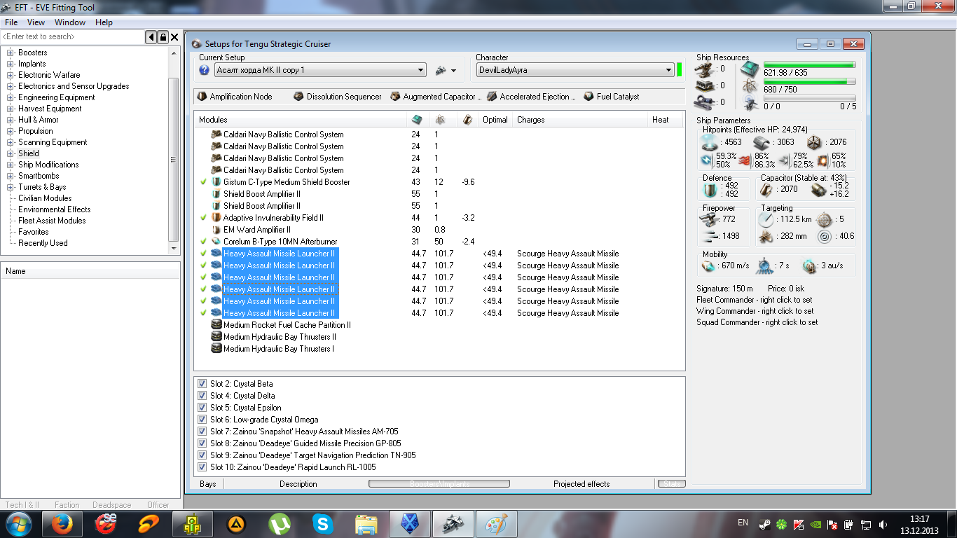Filter by Officer meta level
The width and height of the screenshot is (957, 538).
(158, 504)
